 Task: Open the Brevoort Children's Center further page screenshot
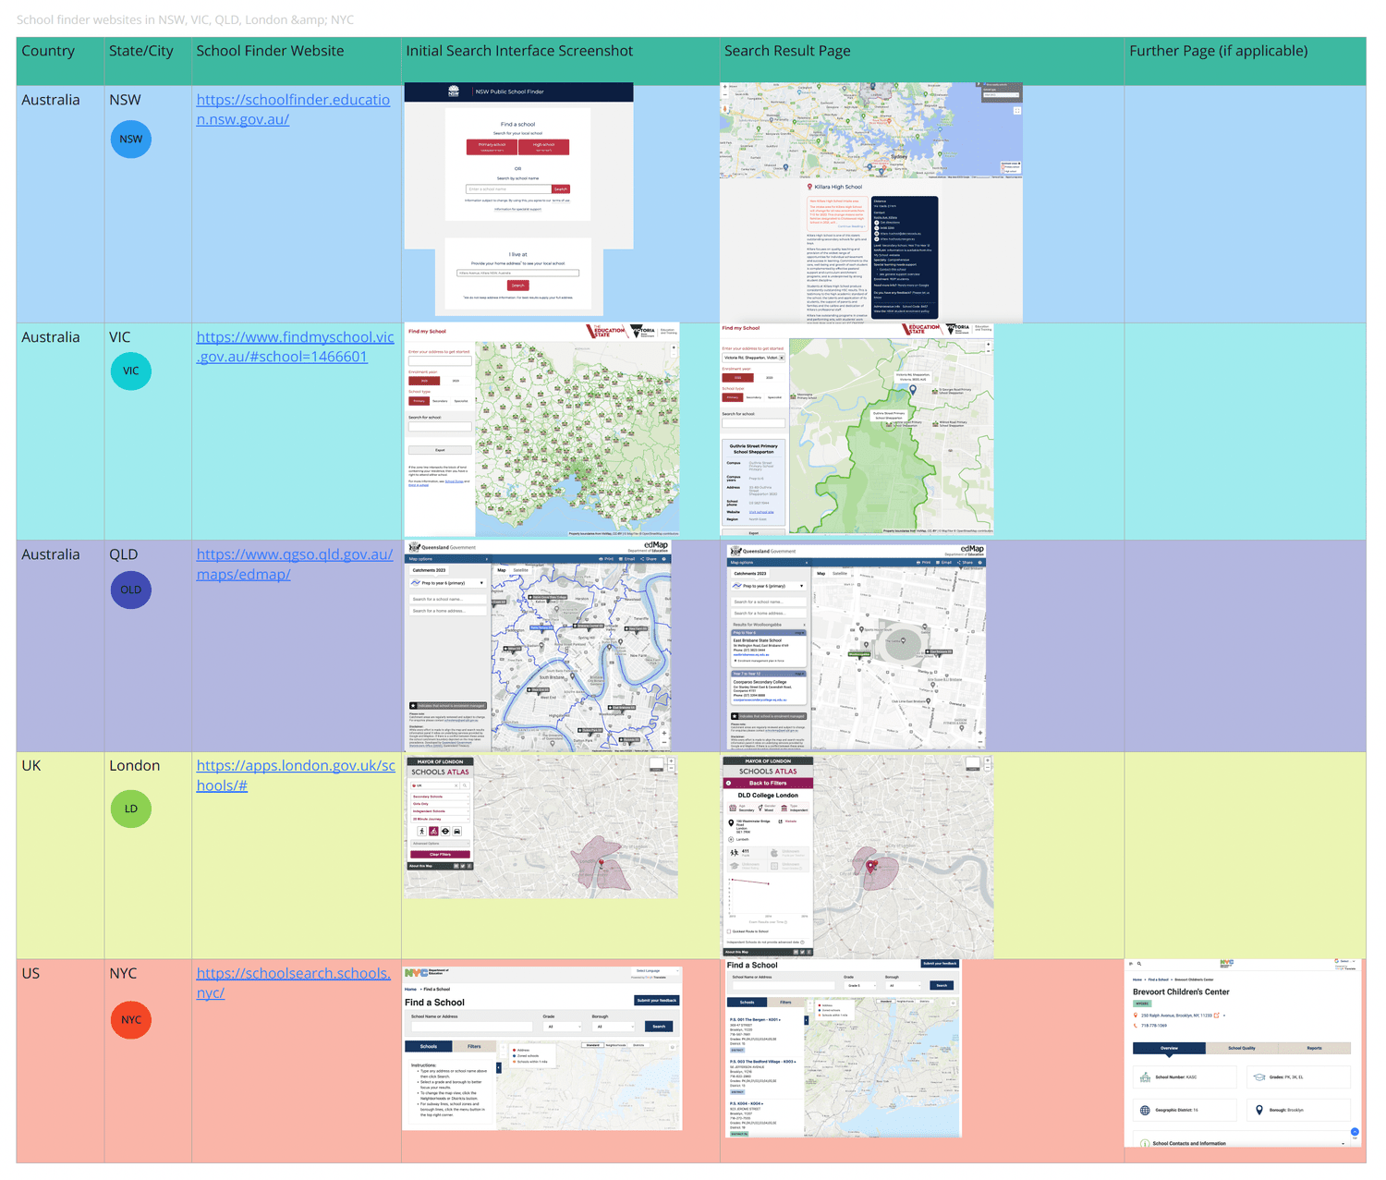click(1244, 1053)
